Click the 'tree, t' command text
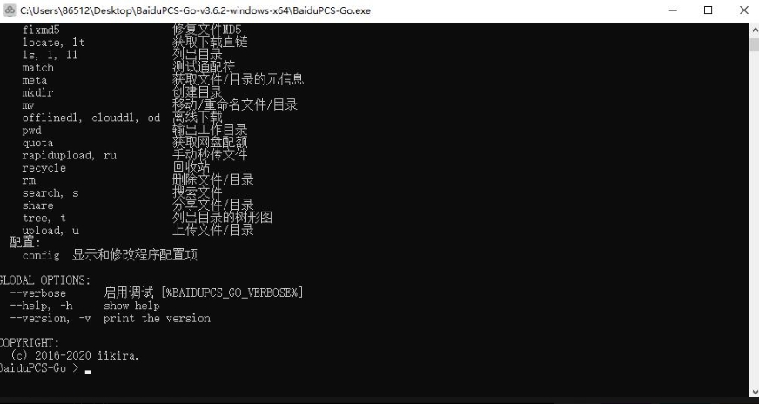Screen dimensions: 759x404 [x=44, y=218]
